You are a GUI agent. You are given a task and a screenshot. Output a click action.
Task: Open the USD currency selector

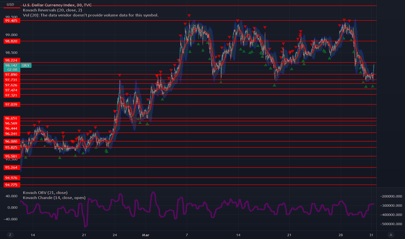[x=10, y=5]
